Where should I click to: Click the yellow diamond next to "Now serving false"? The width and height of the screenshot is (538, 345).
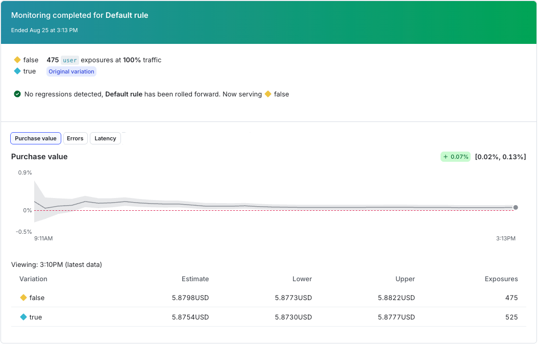pyautogui.click(x=267, y=94)
